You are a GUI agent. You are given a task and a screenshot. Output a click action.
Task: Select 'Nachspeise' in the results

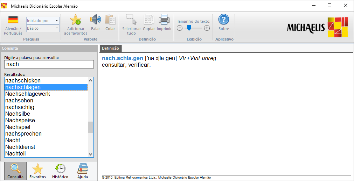click(x=46, y=120)
